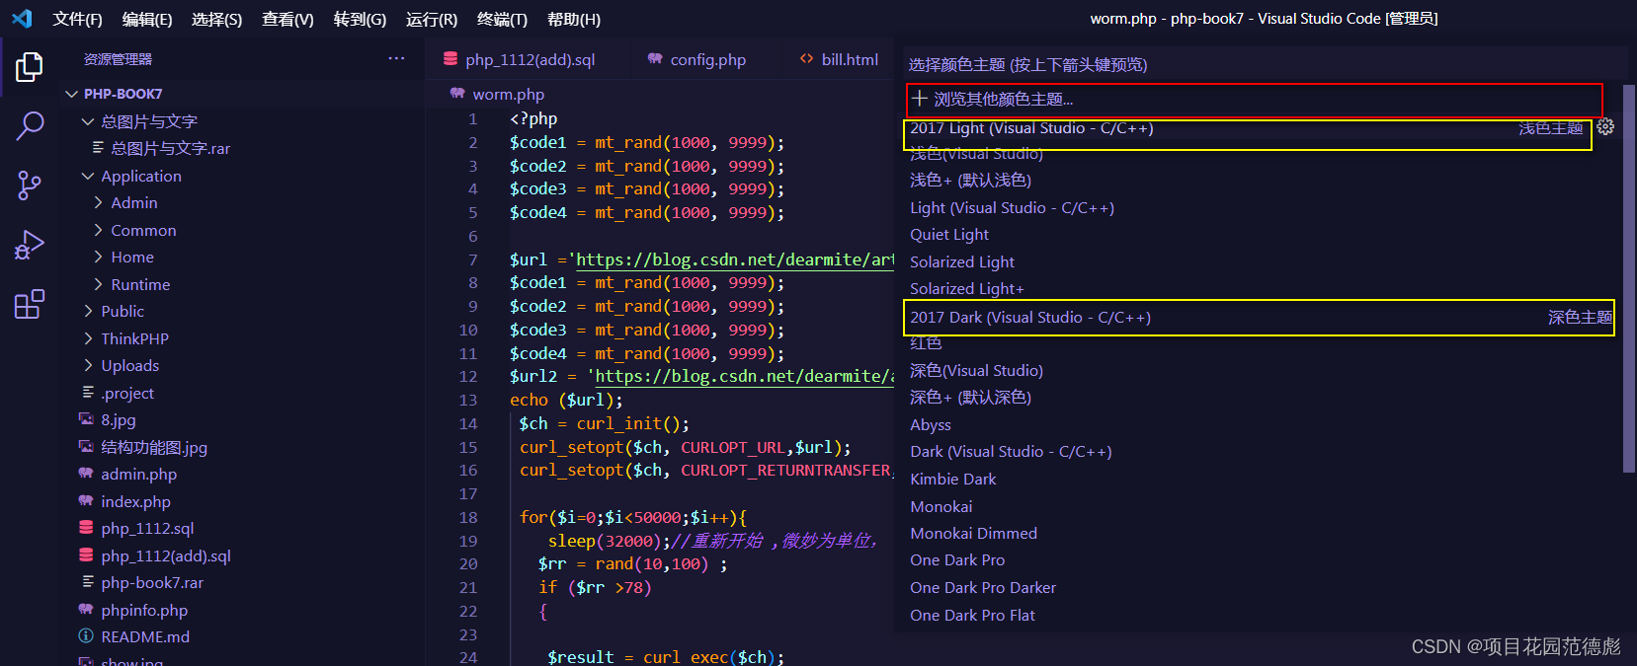
Task: Click info icon of README.md file
Action: coord(87,636)
